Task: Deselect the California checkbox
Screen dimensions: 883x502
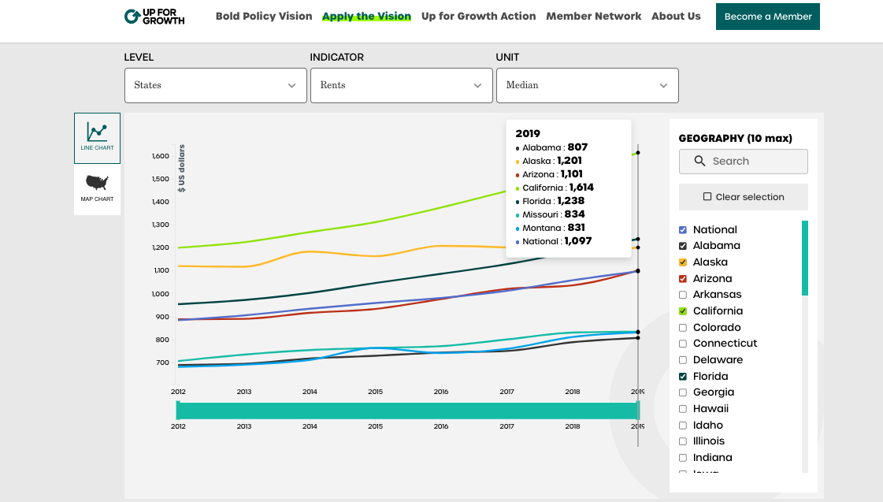Action: coord(683,311)
